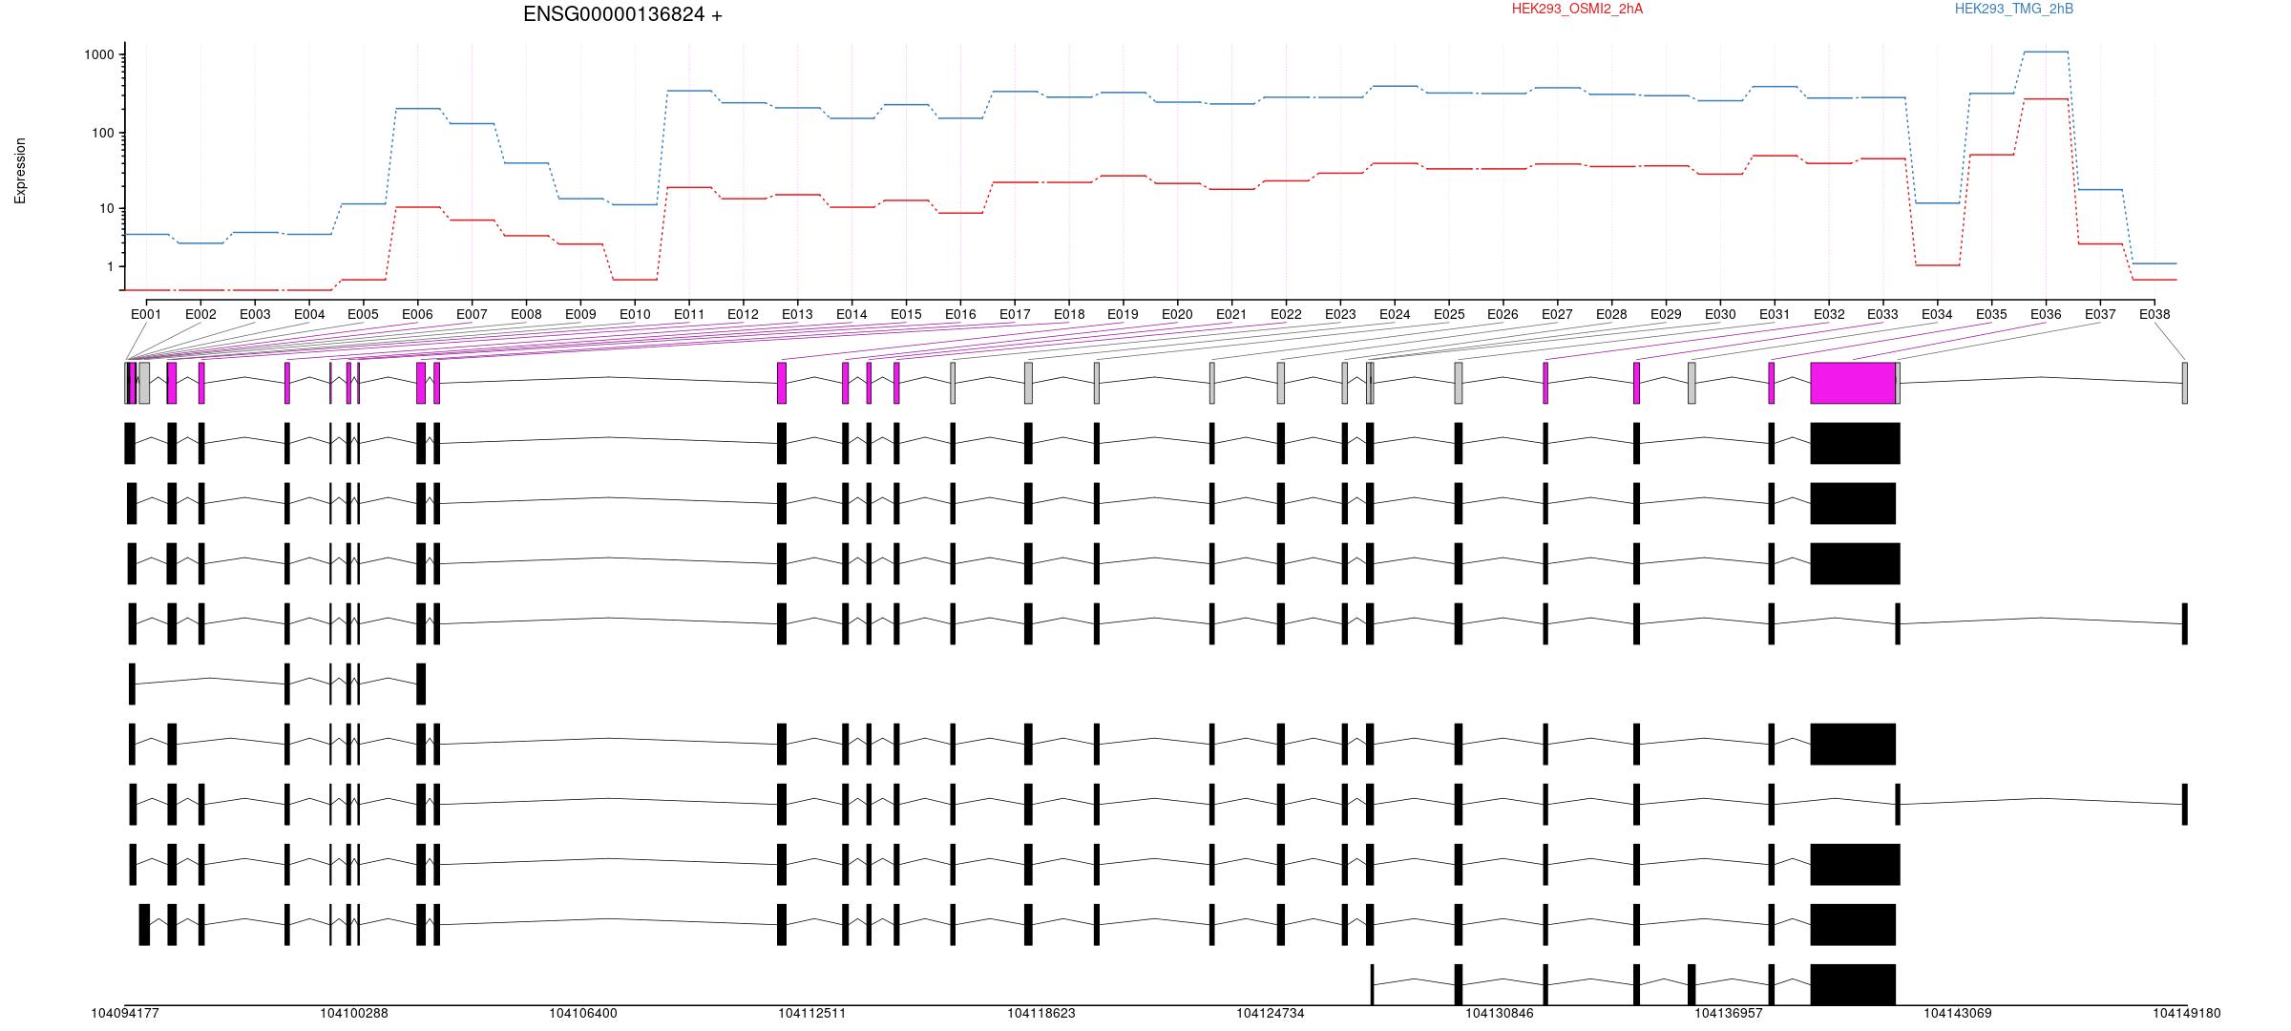Click exon label E012
2291x1031 pixels.
coord(743,314)
